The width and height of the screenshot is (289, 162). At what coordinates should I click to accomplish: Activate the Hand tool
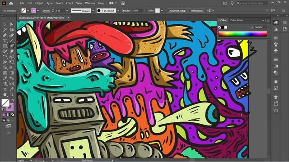pos(5,94)
